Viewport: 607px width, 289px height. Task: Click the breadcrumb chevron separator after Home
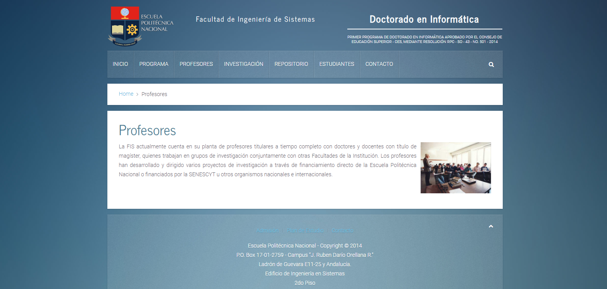click(137, 95)
